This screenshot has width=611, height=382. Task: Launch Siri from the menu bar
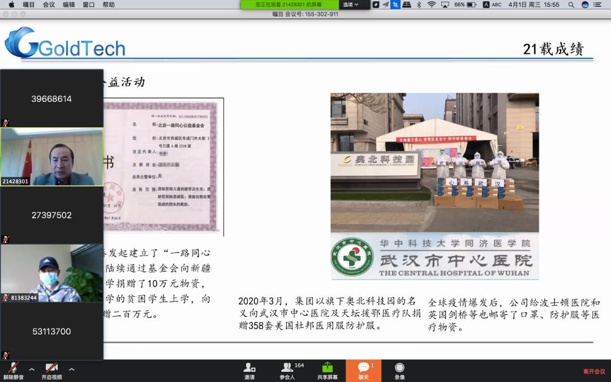point(584,5)
